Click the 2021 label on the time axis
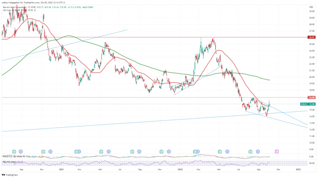 [x=62, y=170]
